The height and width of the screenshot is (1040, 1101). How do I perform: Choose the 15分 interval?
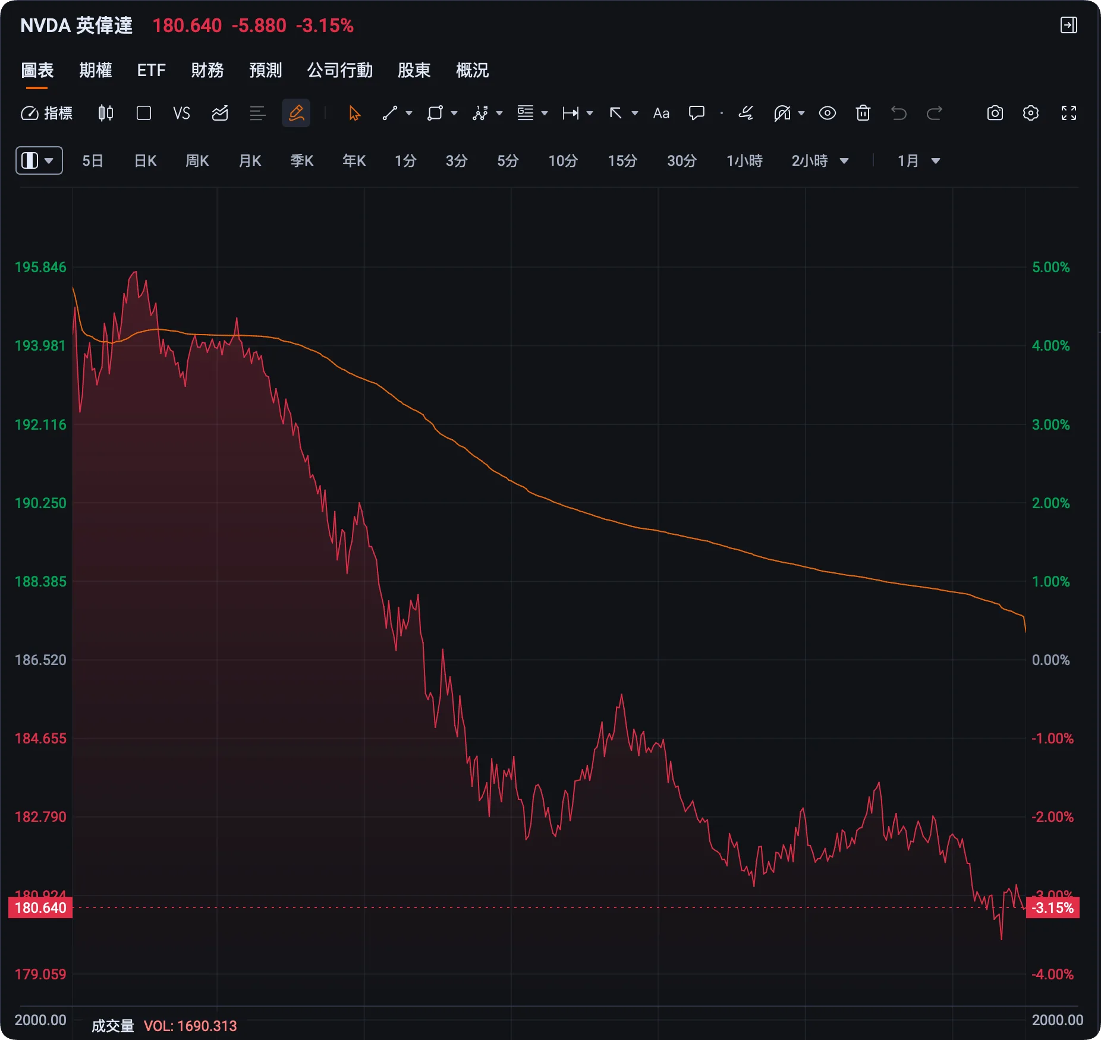(x=622, y=160)
